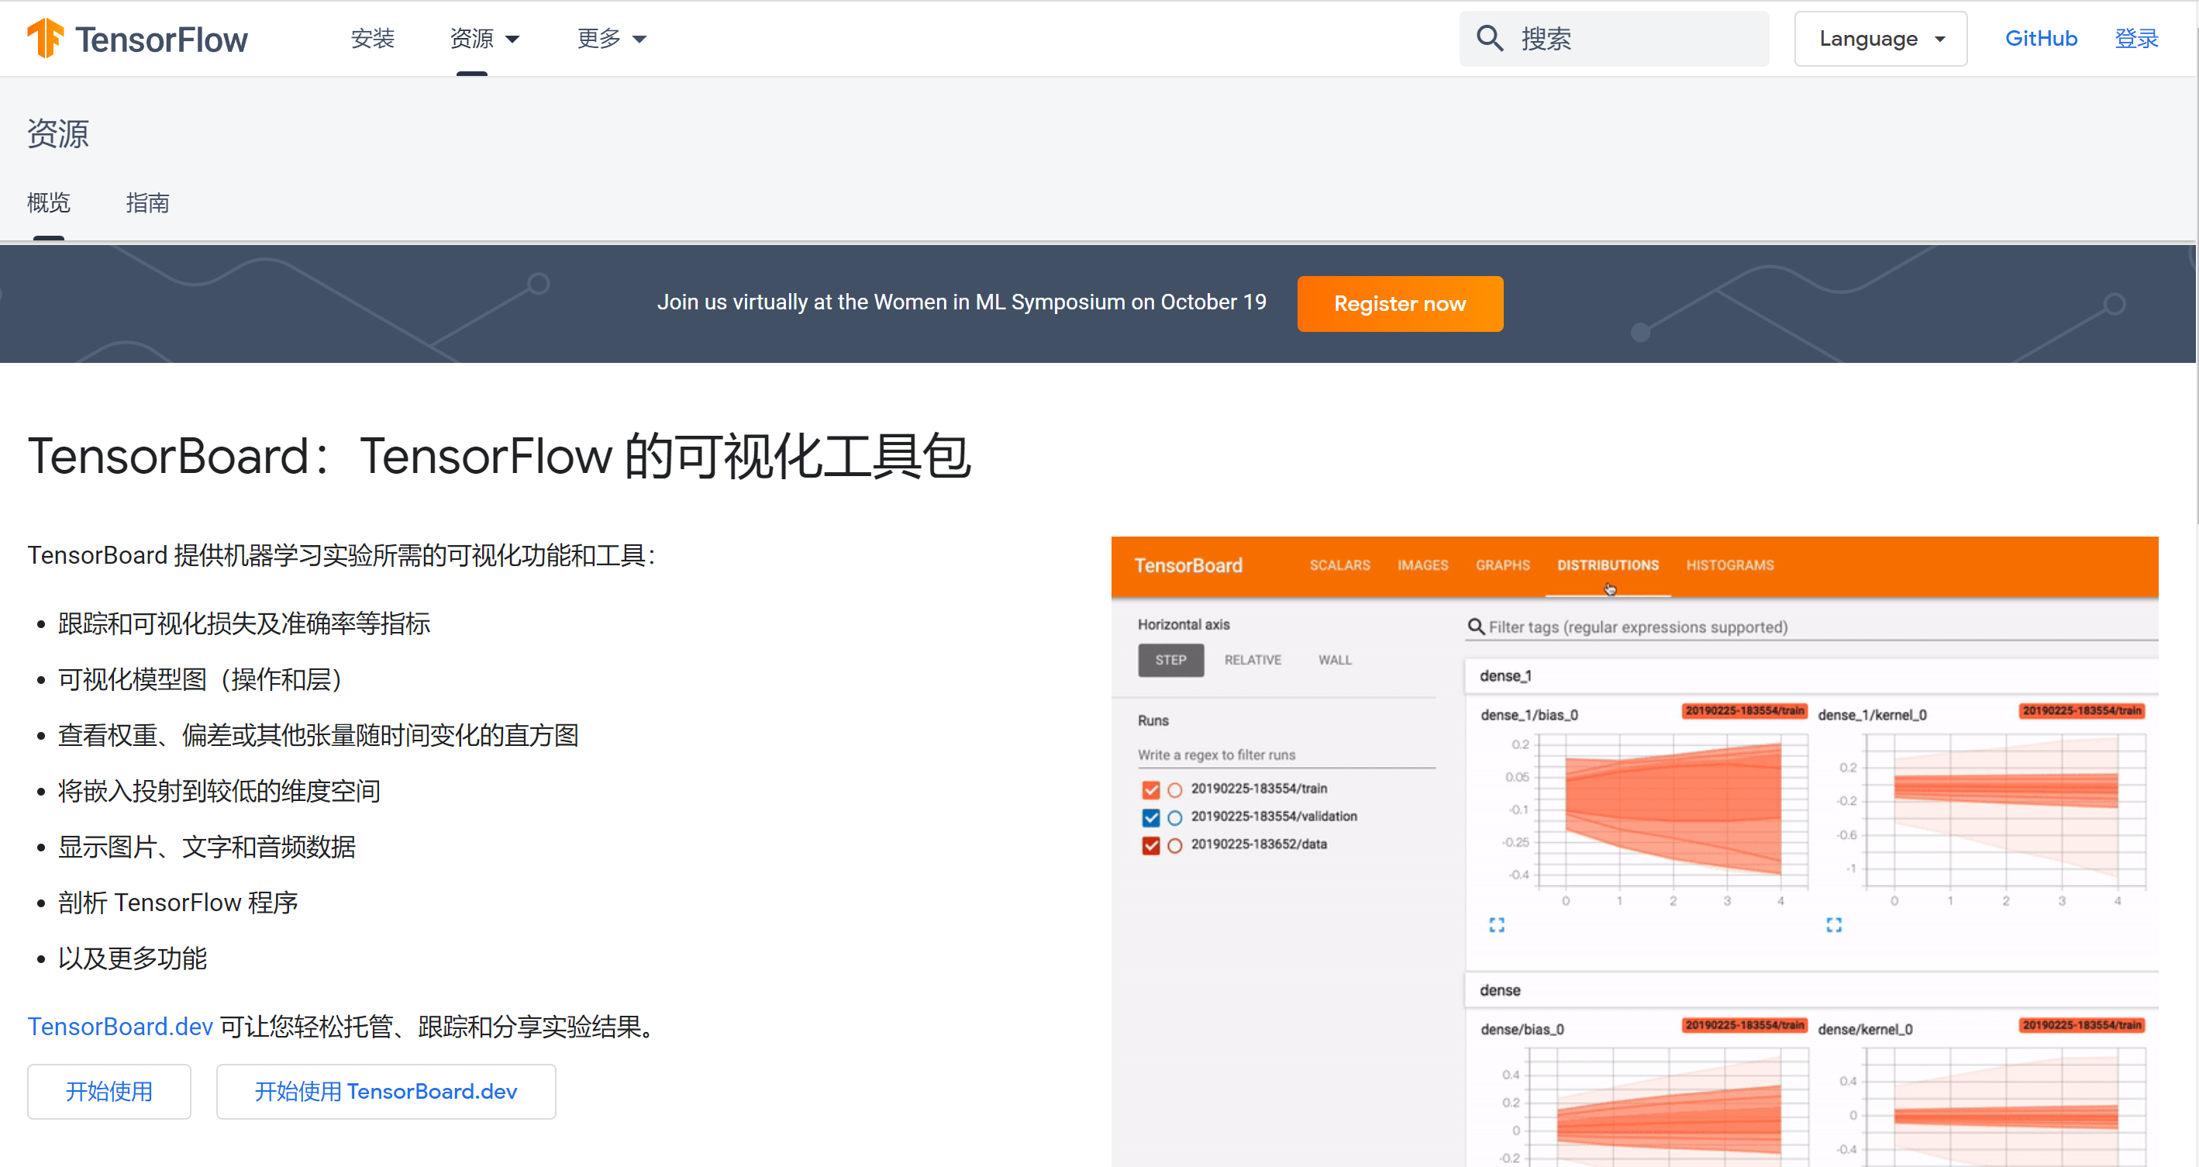
Task: Toggle the 20190225-183554/train run checkbox
Action: tap(1151, 789)
